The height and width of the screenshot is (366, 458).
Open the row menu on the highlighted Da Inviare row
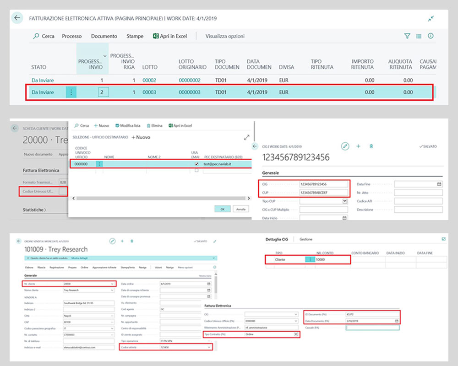coord(71,92)
